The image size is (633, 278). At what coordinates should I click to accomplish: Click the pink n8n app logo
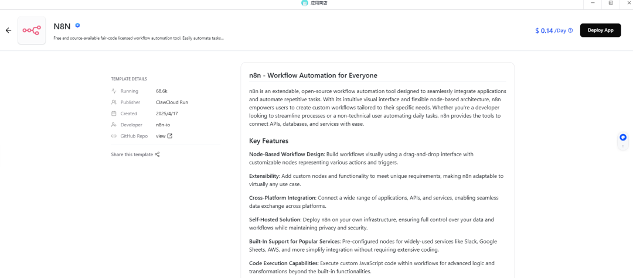(32, 30)
